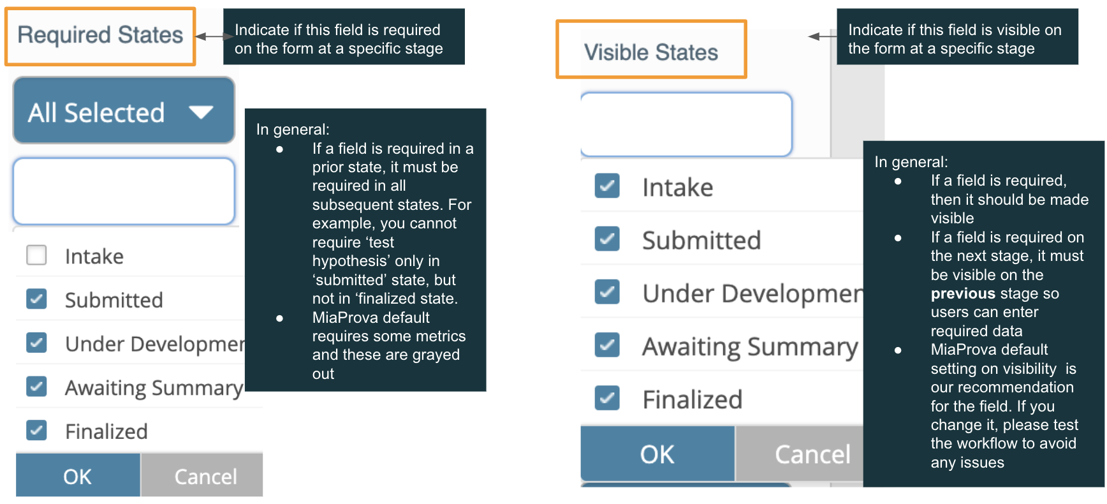
Task: Cancel the Required States selection
Action: [x=202, y=475]
